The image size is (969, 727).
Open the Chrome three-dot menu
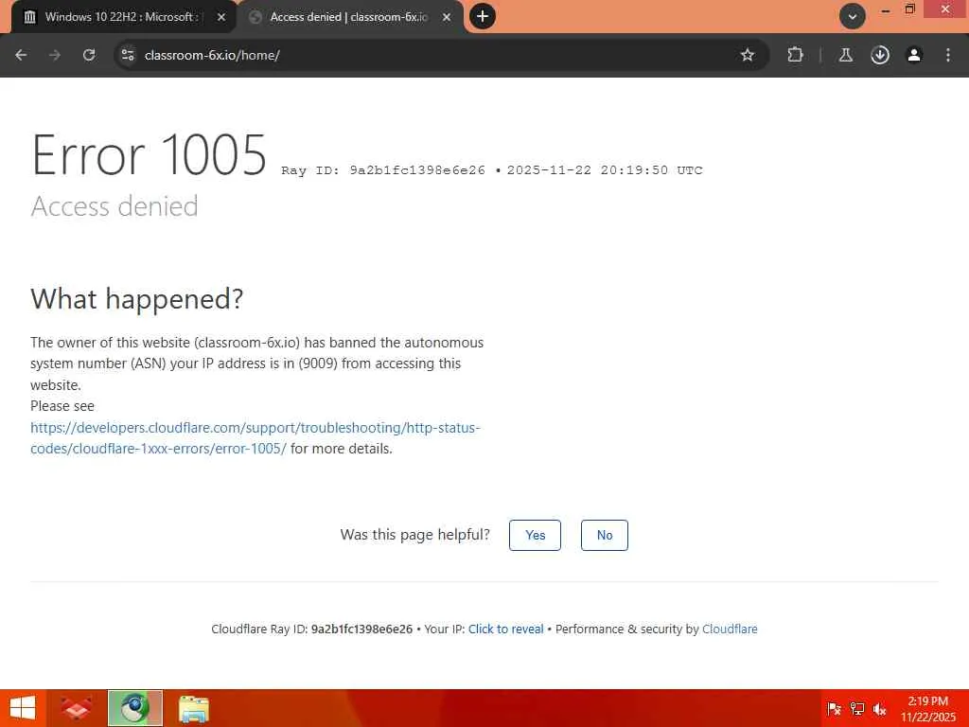pos(948,55)
